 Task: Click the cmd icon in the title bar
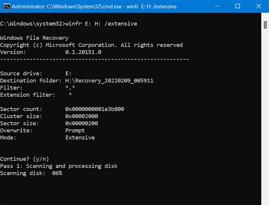[x=6, y=6]
